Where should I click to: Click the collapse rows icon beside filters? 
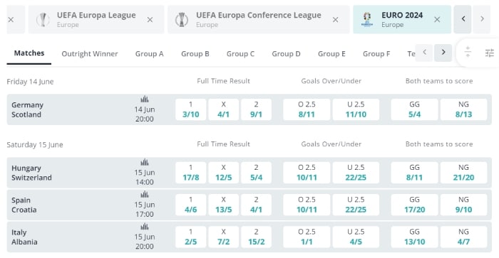pos(468,52)
